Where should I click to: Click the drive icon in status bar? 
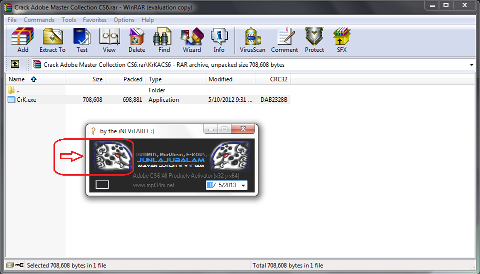(x=10, y=265)
